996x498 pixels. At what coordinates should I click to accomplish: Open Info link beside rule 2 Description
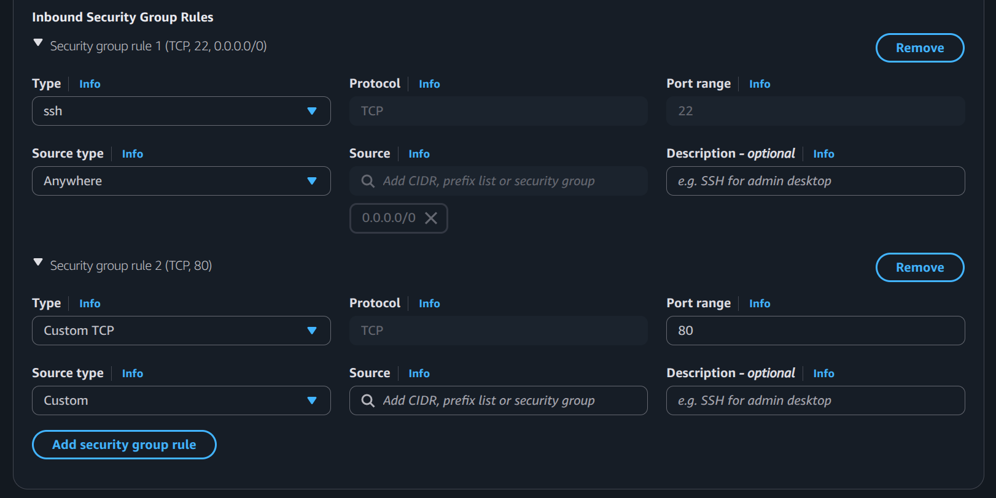tap(823, 373)
